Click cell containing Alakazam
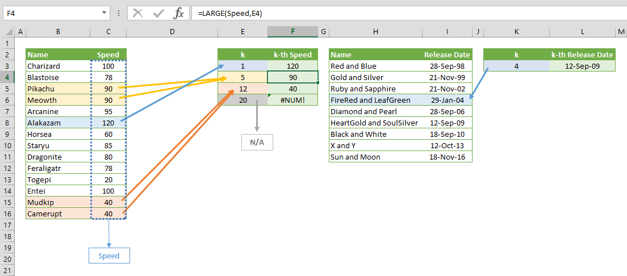This screenshot has width=627, height=276. (x=58, y=123)
